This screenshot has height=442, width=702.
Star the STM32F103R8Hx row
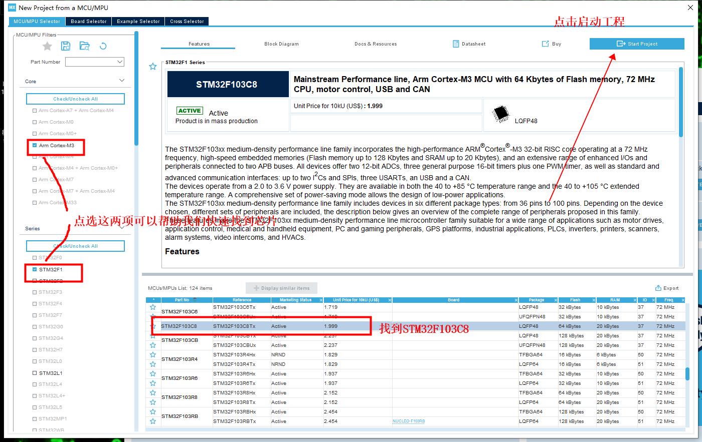pos(153,392)
